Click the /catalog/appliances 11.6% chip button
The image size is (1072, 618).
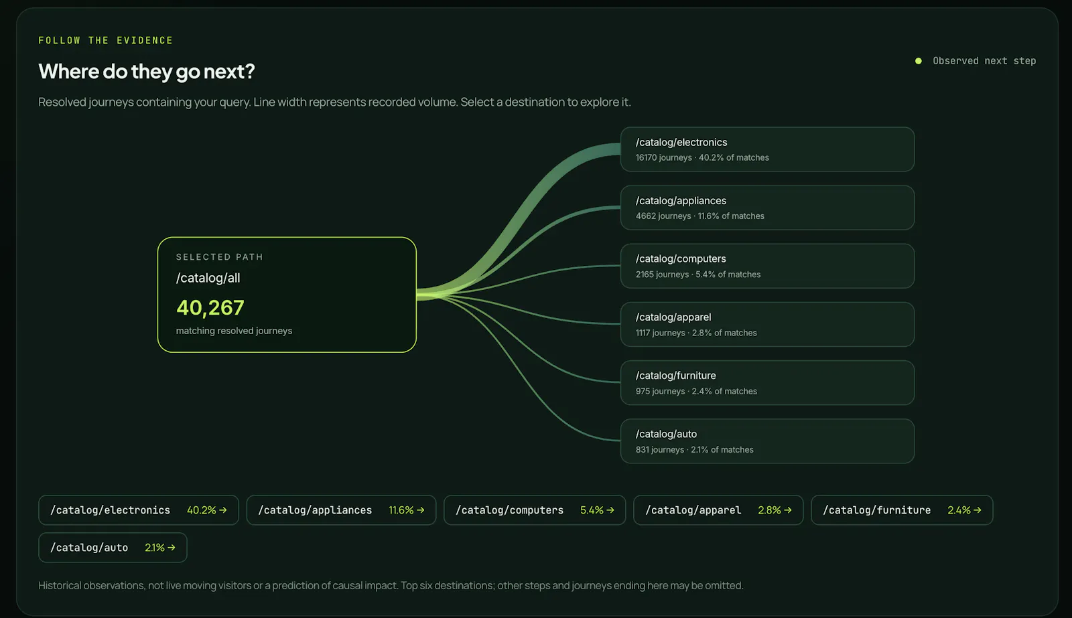[x=341, y=510]
